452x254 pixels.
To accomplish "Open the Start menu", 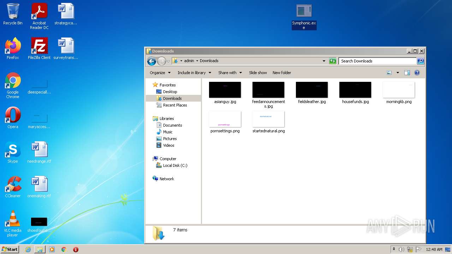I will [x=10, y=249].
